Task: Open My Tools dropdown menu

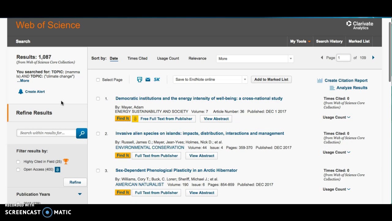Action: 300,41
